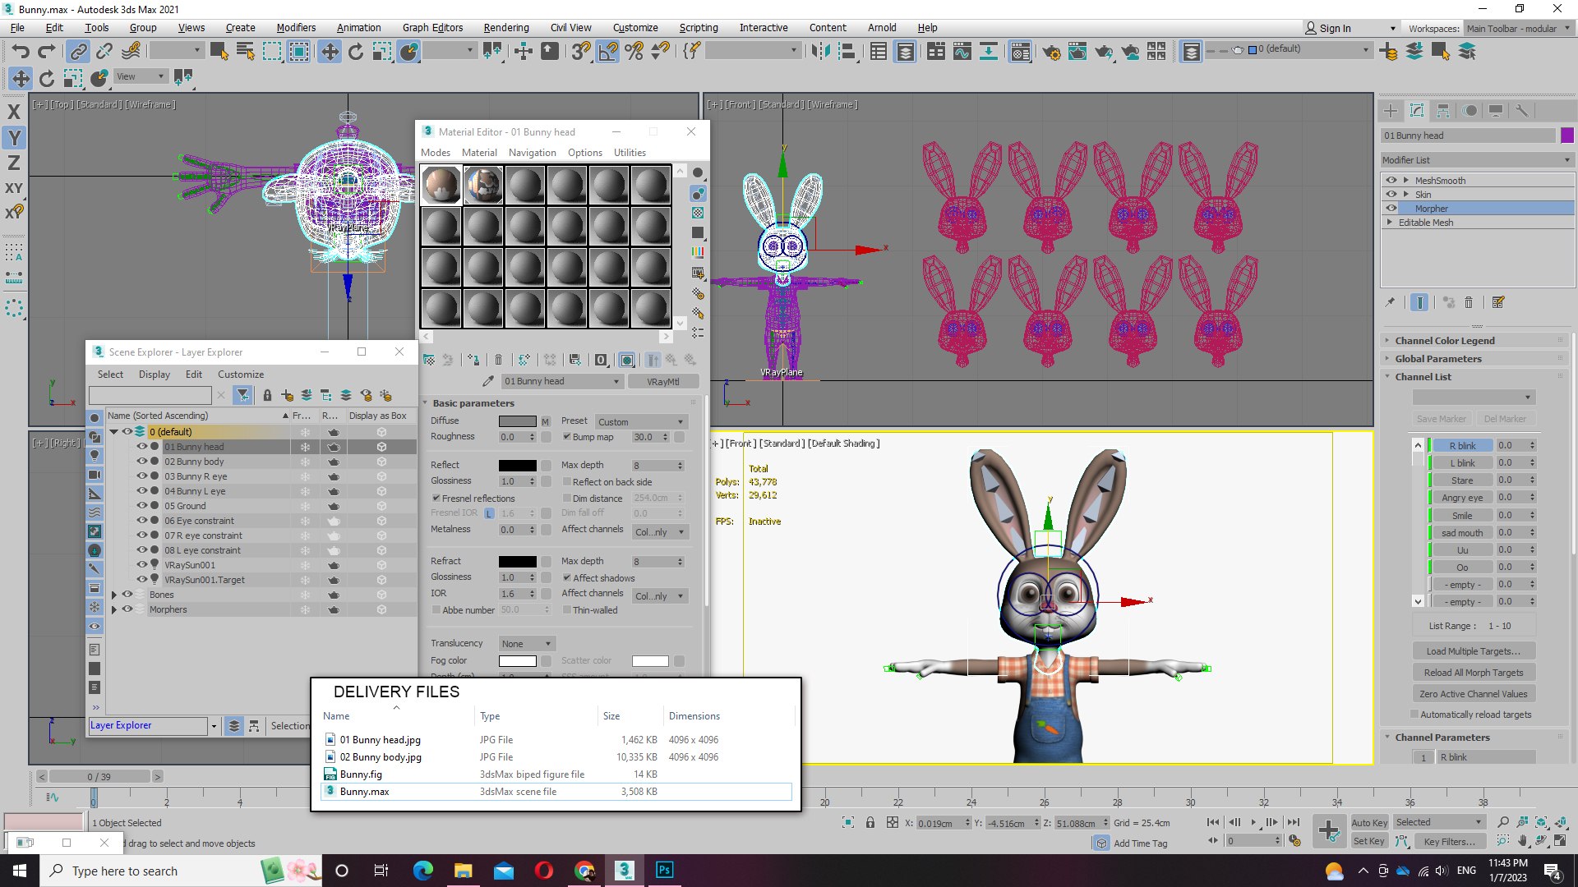Open the Arnold menu
1578x887 pixels.
(x=882, y=27)
